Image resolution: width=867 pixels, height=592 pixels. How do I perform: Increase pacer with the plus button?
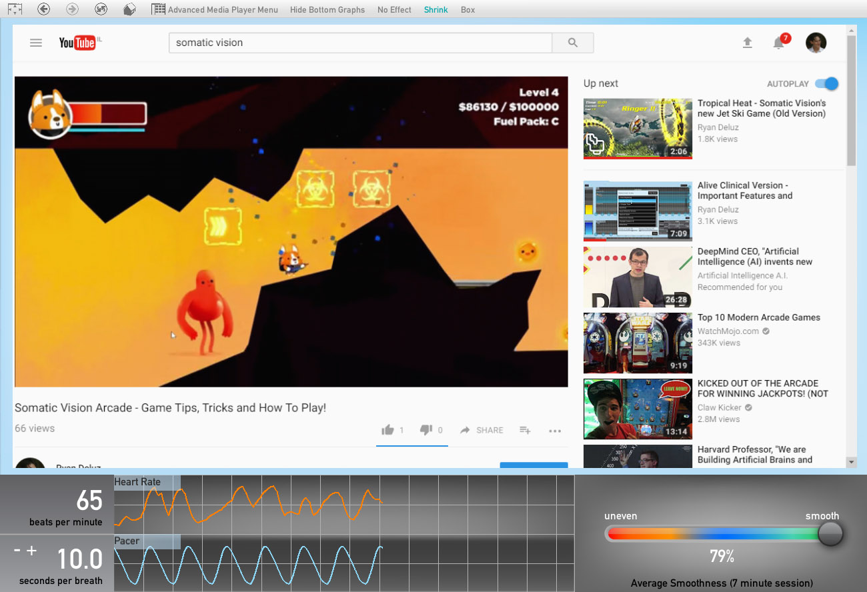(x=31, y=551)
